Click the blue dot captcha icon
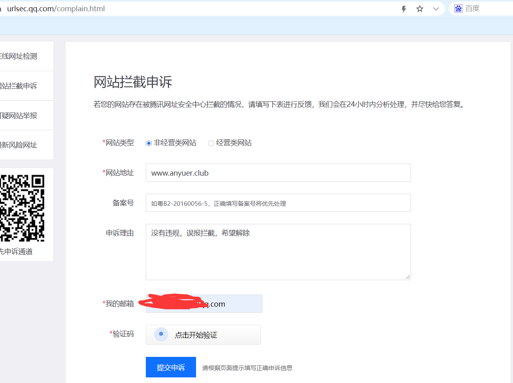The width and height of the screenshot is (513, 383). (161, 334)
